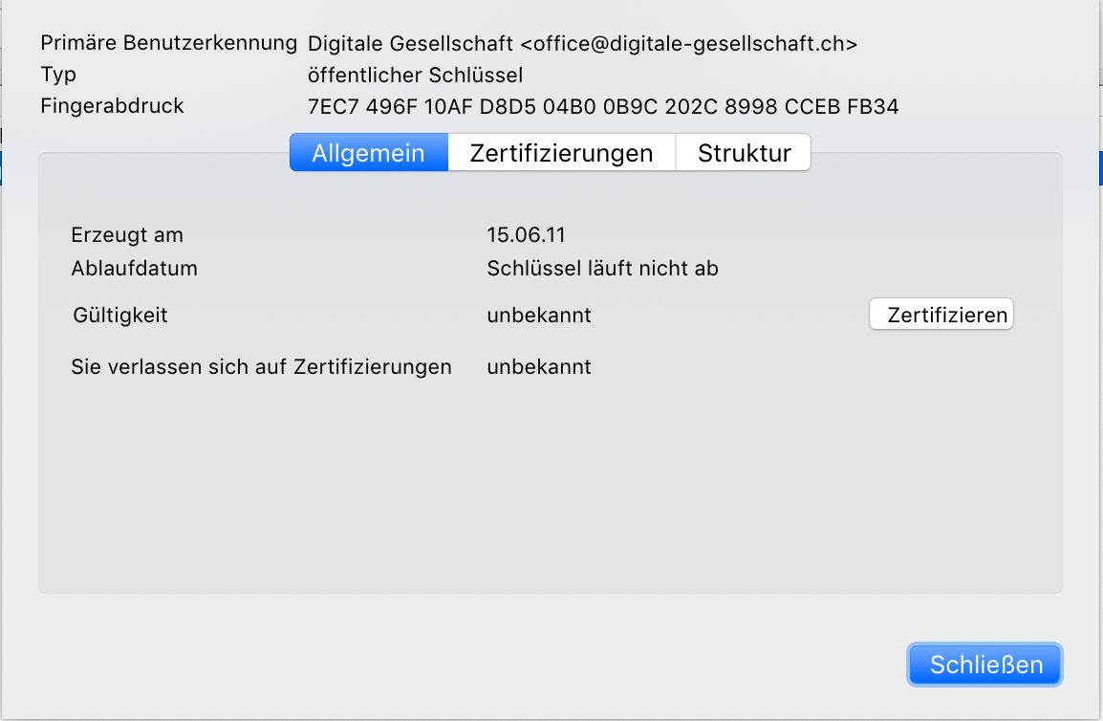Switch to the Allgemein tab

pyautogui.click(x=369, y=152)
